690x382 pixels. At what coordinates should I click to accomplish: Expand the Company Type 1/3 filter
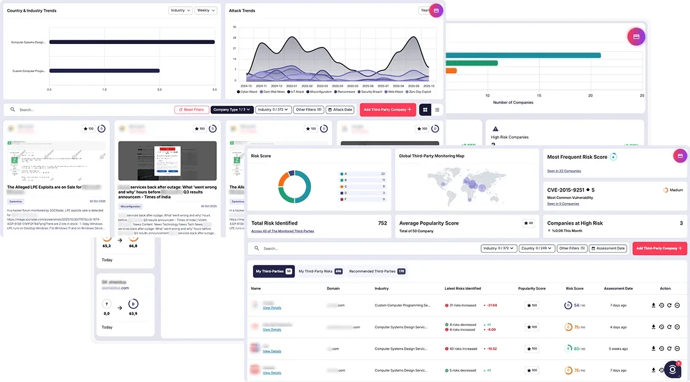[232, 110]
